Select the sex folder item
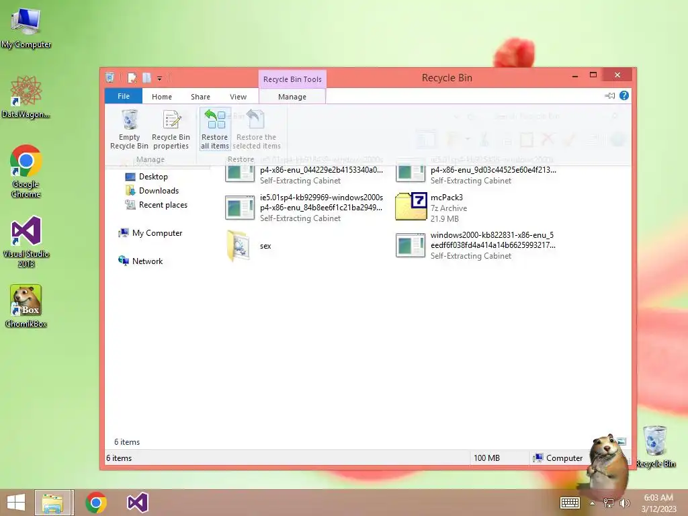This screenshot has width=688, height=516. [249, 246]
